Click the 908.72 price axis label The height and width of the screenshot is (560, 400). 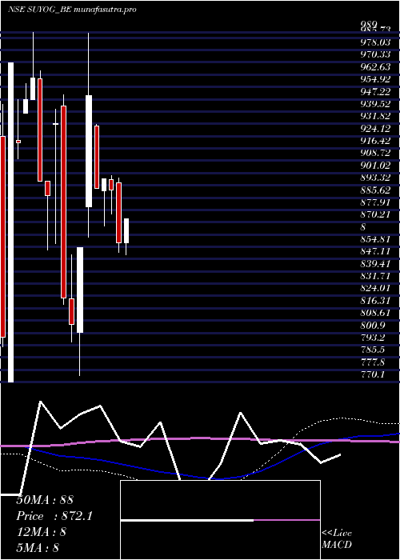pyautogui.click(x=375, y=153)
